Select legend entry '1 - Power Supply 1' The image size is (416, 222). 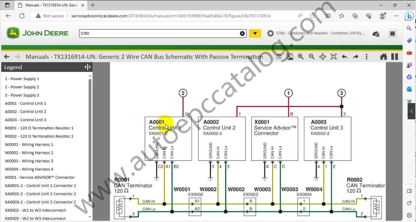pyautogui.click(x=22, y=79)
